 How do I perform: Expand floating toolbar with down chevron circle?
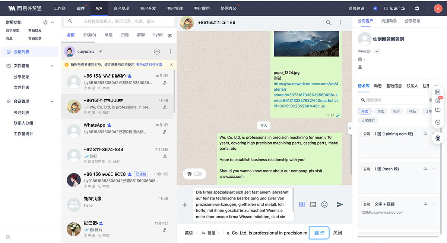point(438,122)
